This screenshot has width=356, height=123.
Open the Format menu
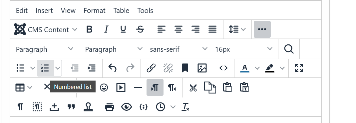click(x=95, y=10)
